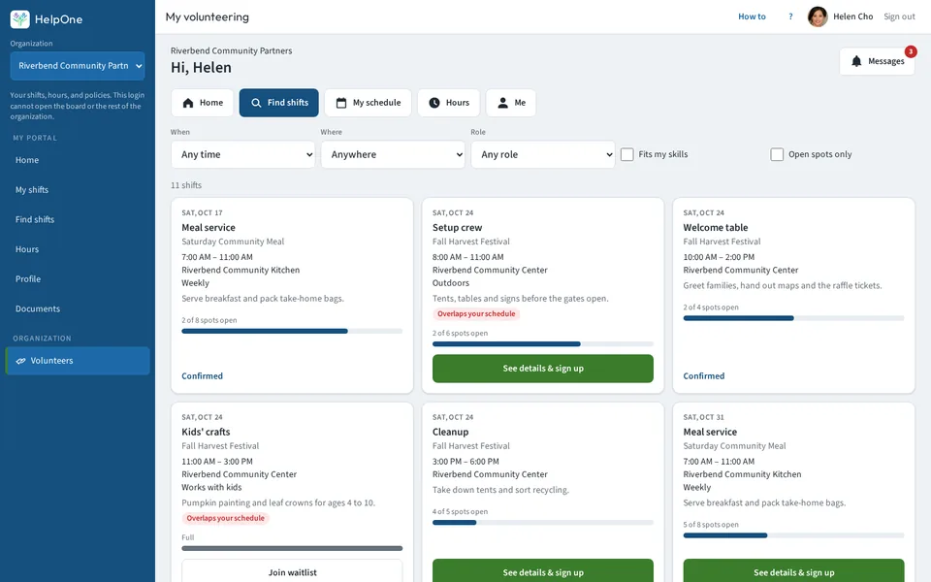931x582 pixels.
Task: Open the Where filter dropdown
Action: pos(393,154)
